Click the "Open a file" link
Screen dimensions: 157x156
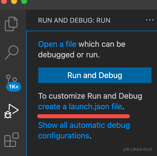tap(57, 44)
